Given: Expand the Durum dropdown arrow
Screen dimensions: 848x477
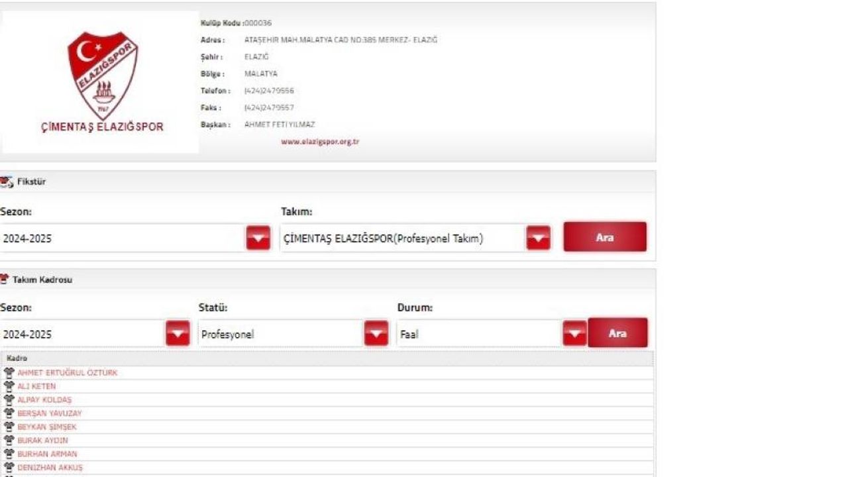Looking at the screenshot, I should click(575, 334).
